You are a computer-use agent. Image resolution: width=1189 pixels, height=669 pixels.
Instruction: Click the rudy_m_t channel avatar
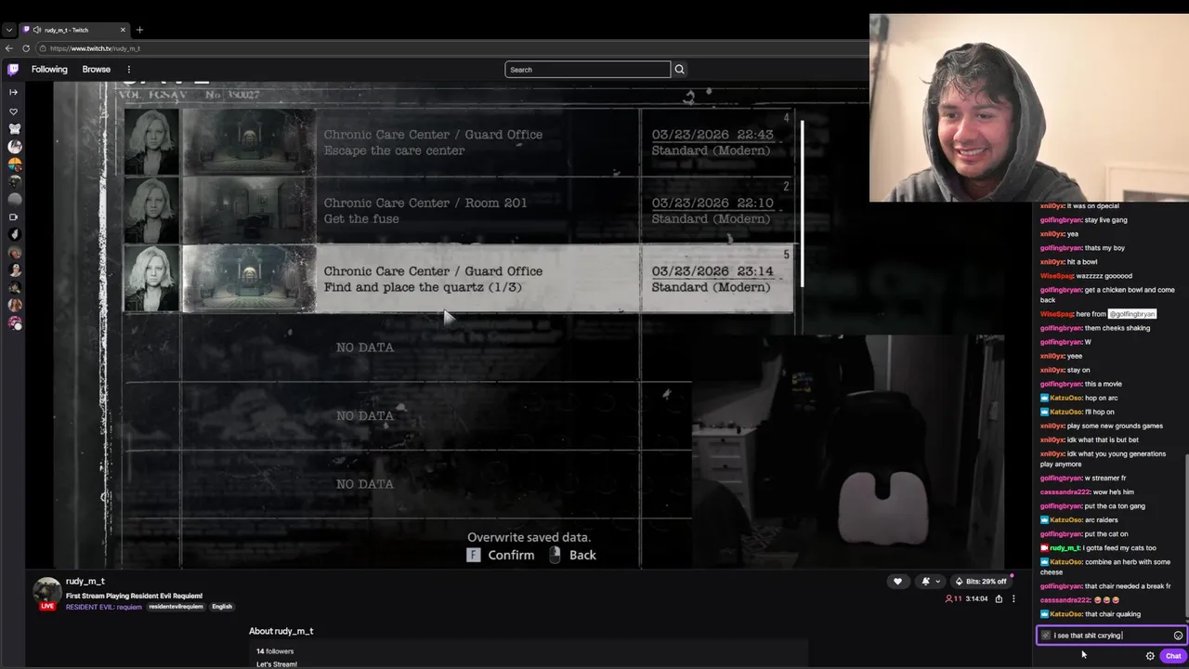click(x=47, y=592)
